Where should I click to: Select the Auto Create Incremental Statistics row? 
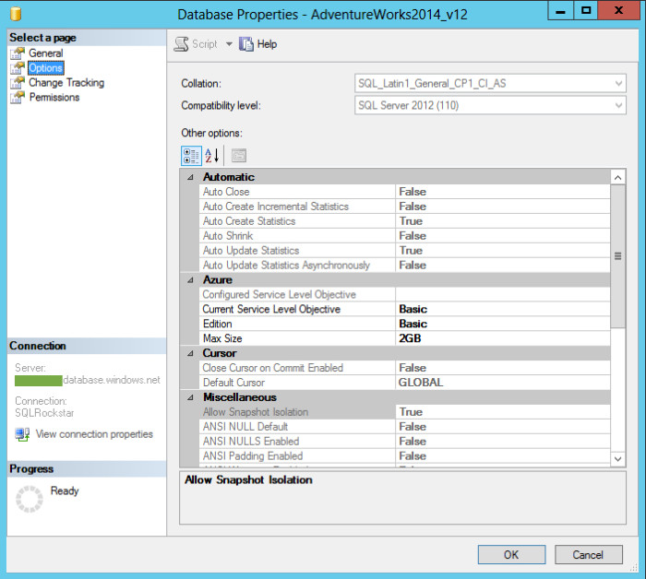click(404, 207)
